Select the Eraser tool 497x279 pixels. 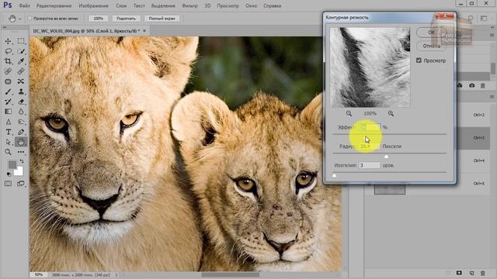point(21,102)
